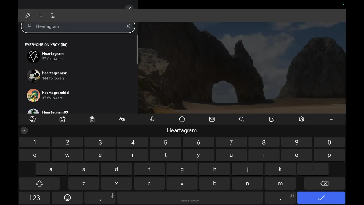Tap the search magnifier in field
364x205 pixels.
(29, 26)
